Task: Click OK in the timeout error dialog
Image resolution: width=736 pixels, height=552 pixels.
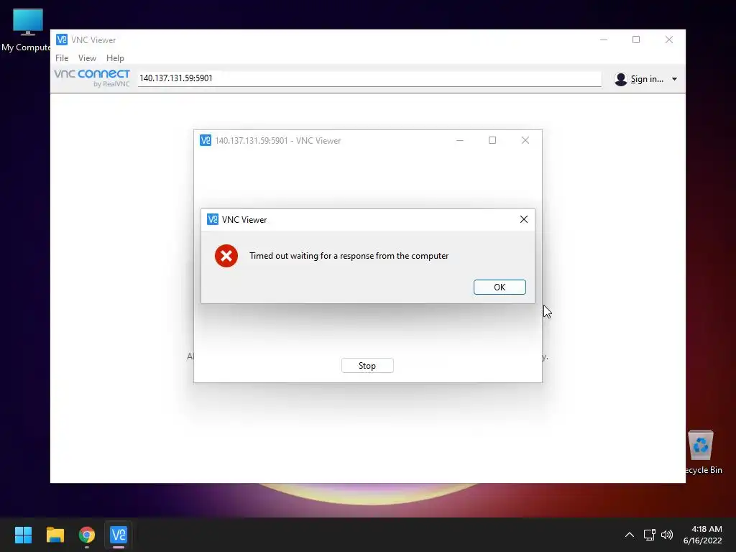Action: click(500, 287)
